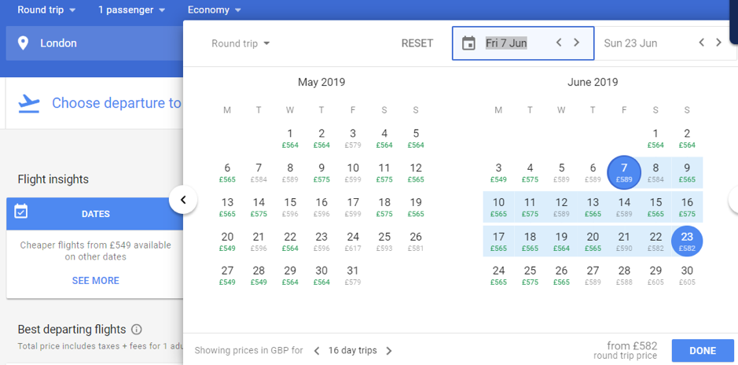This screenshot has width=738, height=365.
Task: Click the info icon beside Best departing flights
Action: (137, 330)
